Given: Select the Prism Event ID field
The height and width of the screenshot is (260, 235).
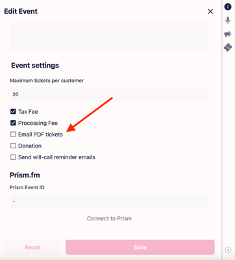Looking at the screenshot, I should [x=109, y=201].
